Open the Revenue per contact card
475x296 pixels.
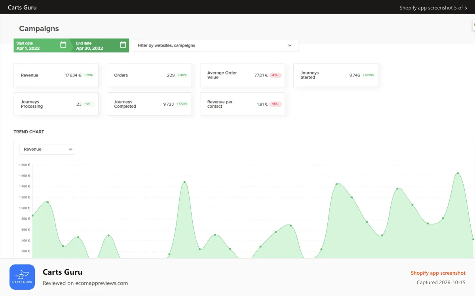[x=243, y=104]
